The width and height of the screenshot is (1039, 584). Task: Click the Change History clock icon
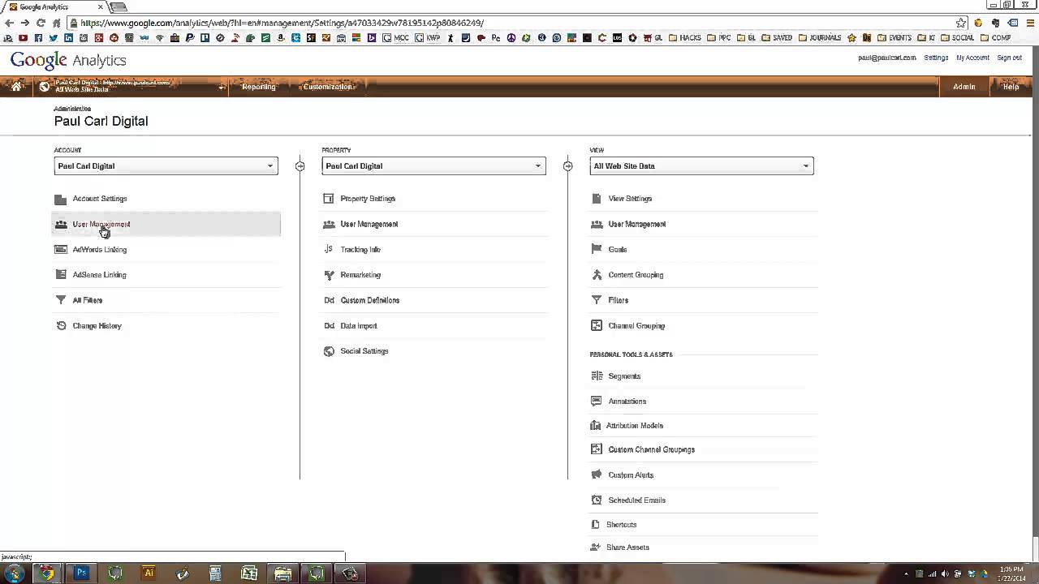click(x=60, y=326)
